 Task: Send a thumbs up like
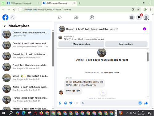pyautogui.click(x=146, y=103)
